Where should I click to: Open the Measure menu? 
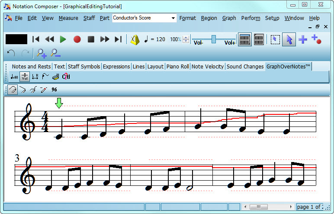pos(68,18)
